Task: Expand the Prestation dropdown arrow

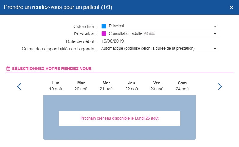Action: (x=215, y=34)
